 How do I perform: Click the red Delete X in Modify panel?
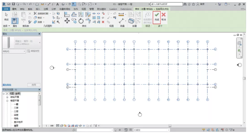(103, 22)
